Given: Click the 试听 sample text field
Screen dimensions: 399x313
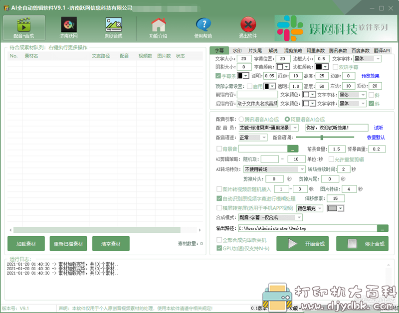Looking at the screenshot, I should coord(337,128).
